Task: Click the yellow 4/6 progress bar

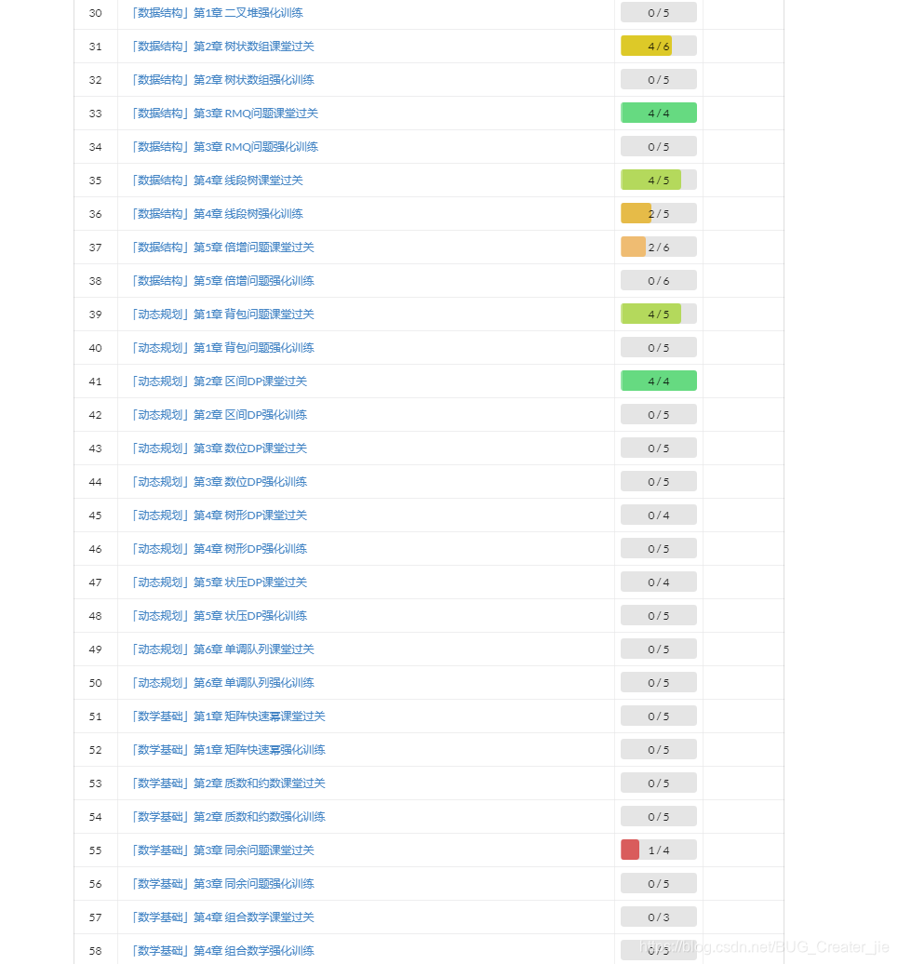Action: pos(658,47)
